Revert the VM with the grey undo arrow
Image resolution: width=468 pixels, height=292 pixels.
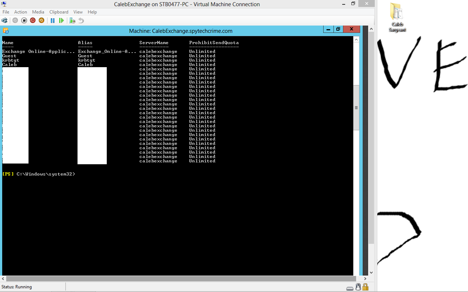pyautogui.click(x=81, y=20)
